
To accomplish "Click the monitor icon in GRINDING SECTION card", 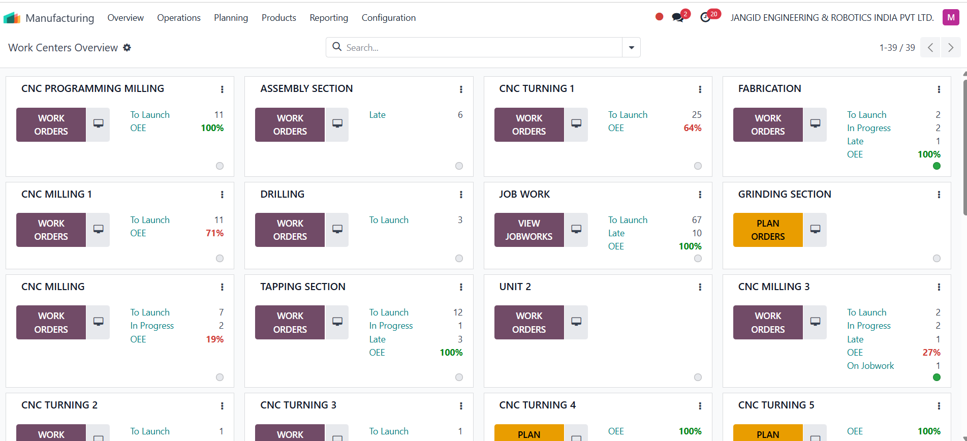I will [815, 230].
